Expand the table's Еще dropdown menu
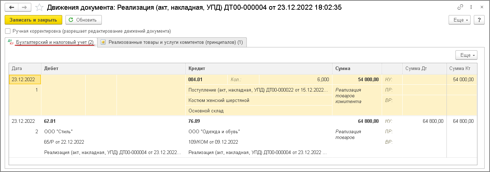 [x=467, y=55]
